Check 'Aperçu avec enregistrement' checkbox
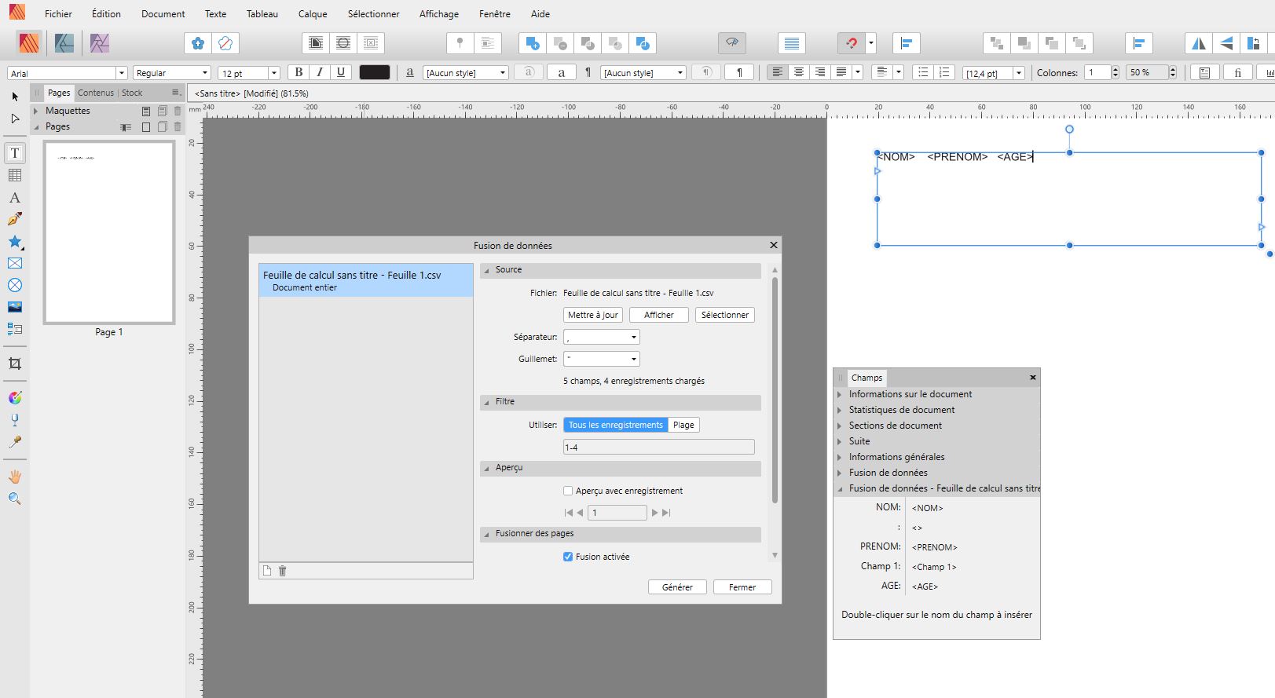Viewport: 1275px width, 698px height. point(568,491)
